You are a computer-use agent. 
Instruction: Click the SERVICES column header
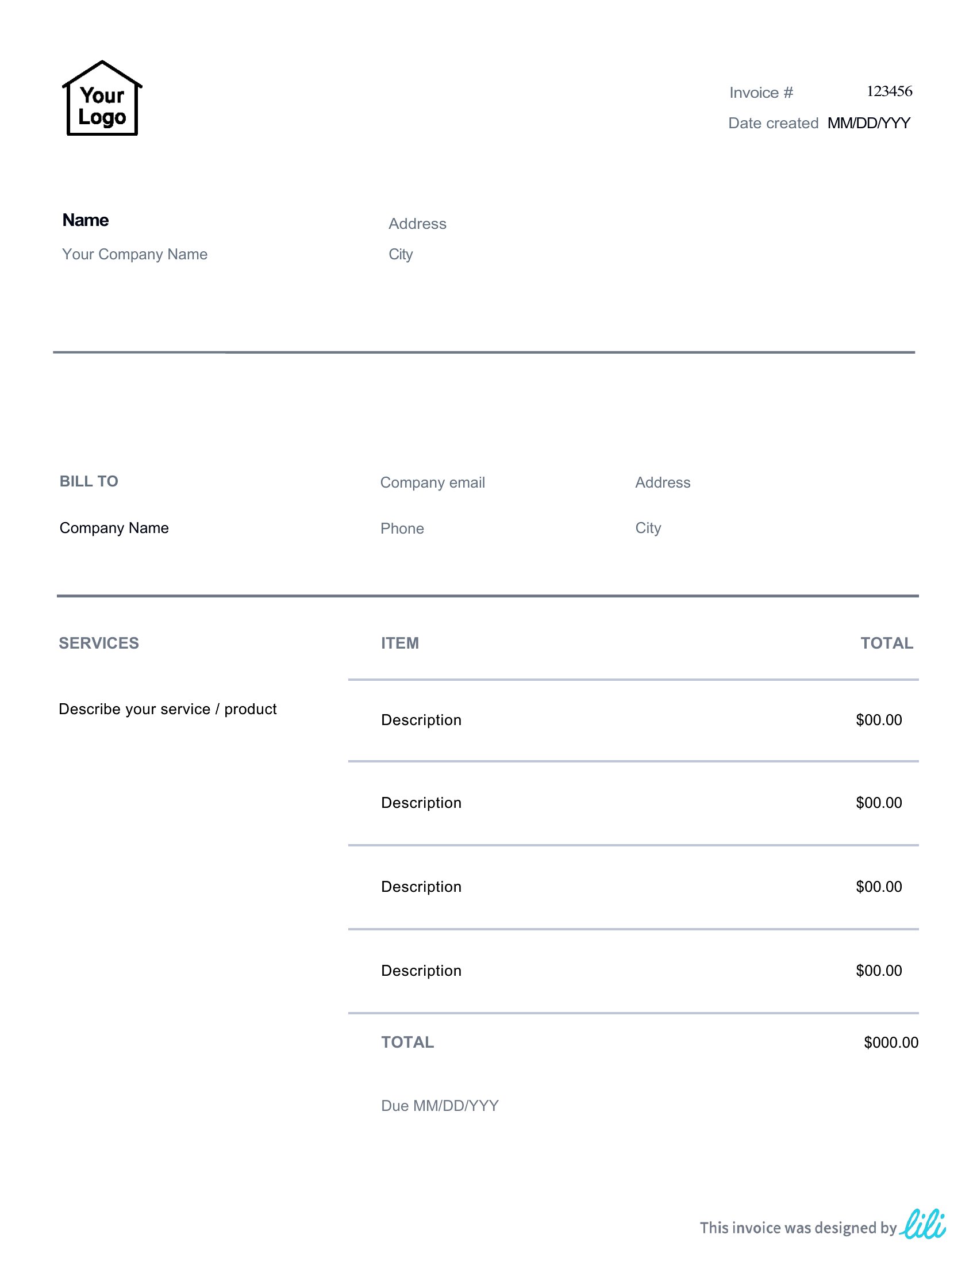99,643
